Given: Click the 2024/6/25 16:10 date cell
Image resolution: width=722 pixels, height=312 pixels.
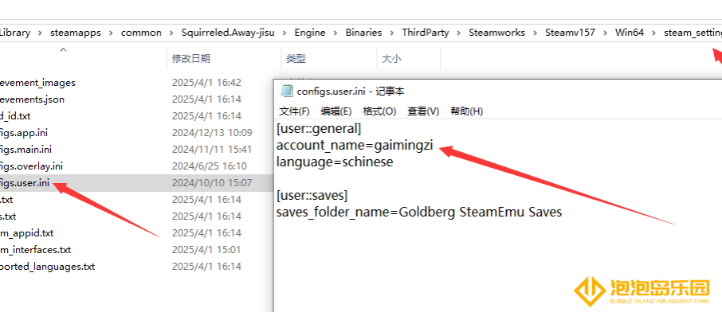Looking at the screenshot, I should (210, 166).
